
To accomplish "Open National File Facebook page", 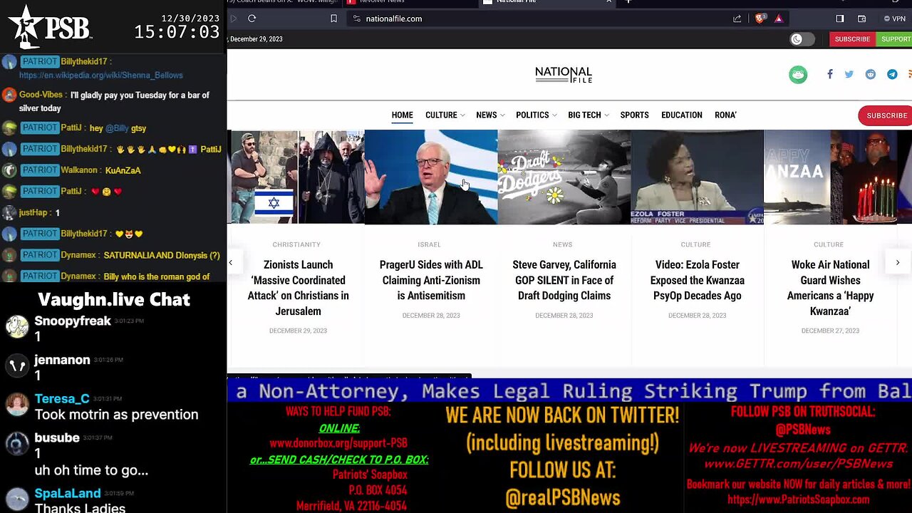I will pos(829,74).
